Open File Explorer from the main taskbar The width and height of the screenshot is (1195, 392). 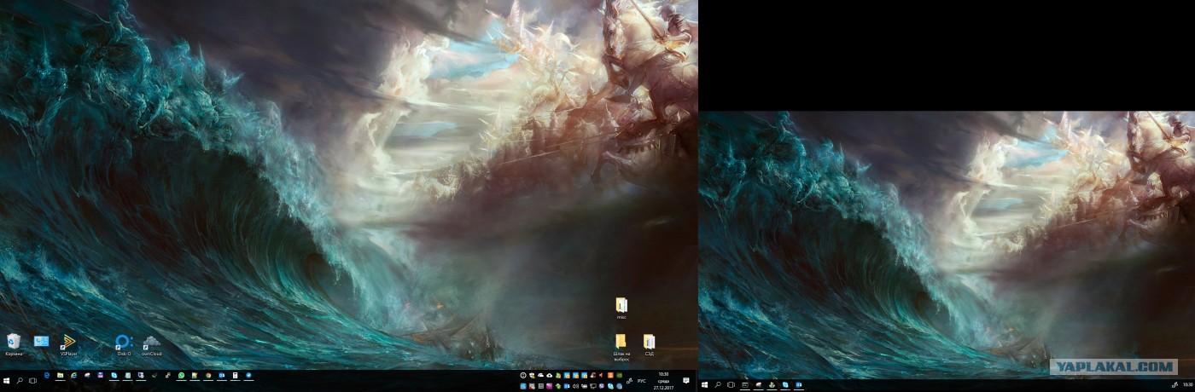pyautogui.click(x=60, y=375)
